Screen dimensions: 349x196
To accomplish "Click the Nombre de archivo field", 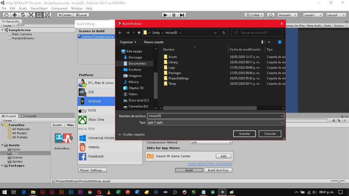I will pyautogui.click(x=215, y=116).
